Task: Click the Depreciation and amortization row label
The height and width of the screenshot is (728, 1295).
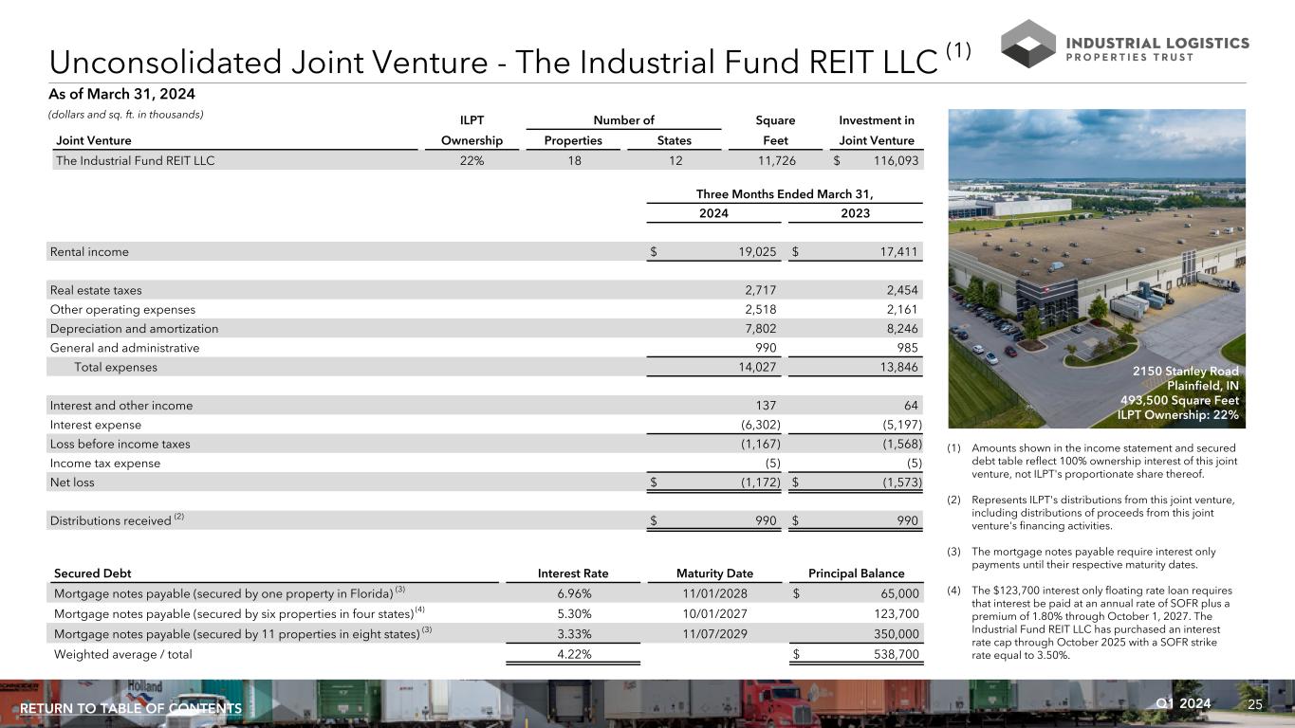Action: tap(134, 329)
